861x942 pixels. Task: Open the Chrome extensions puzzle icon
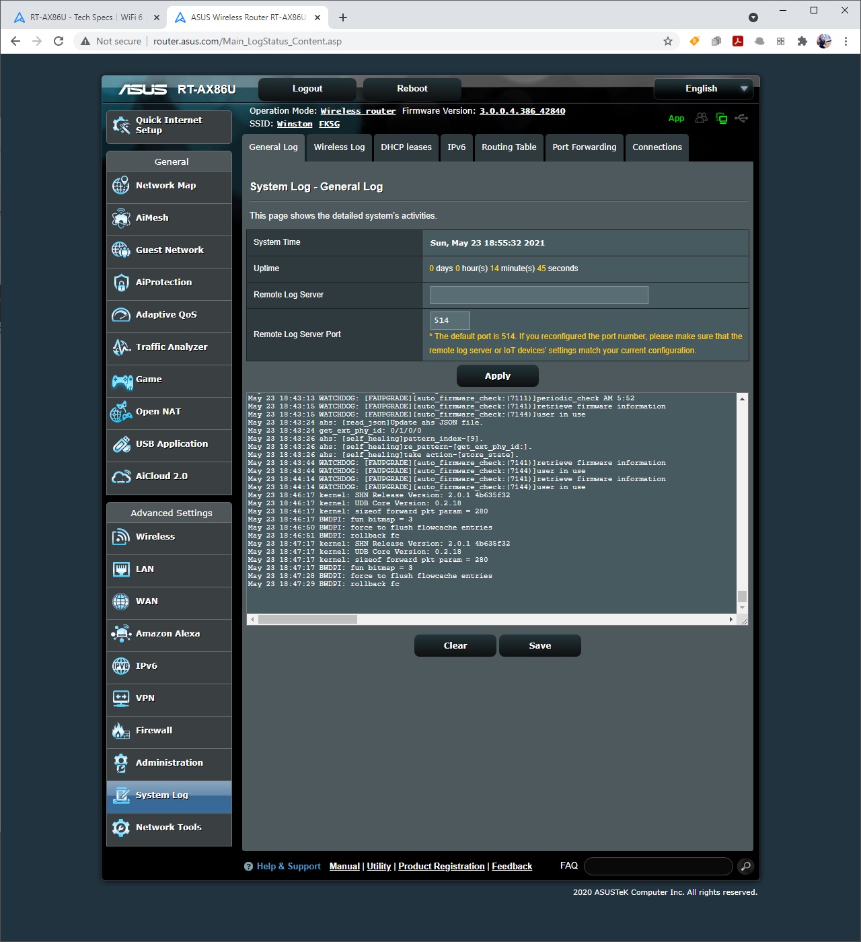[x=802, y=41]
